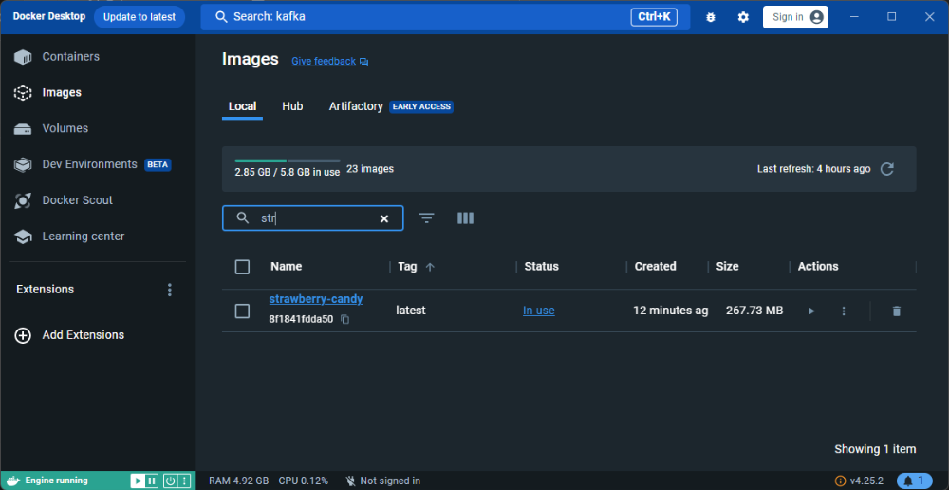
Task: Open the strawberry-candy image link
Action: [x=316, y=299]
